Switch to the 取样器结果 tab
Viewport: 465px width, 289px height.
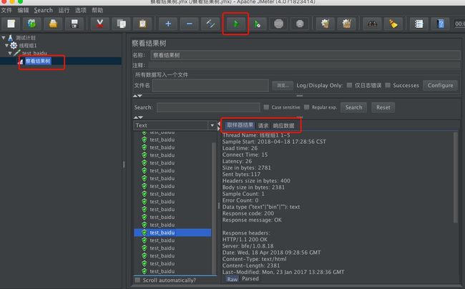(x=240, y=125)
